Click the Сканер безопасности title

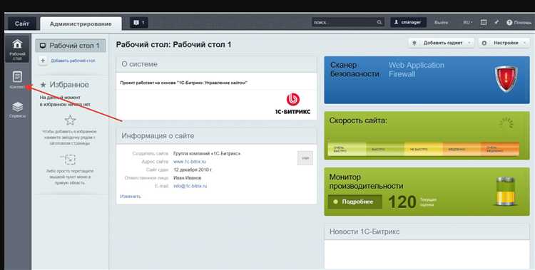[355, 70]
